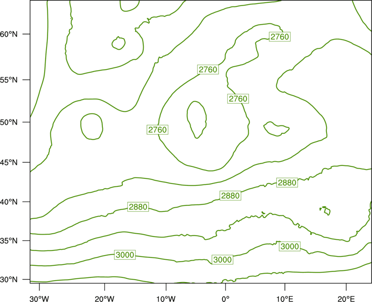Screen dimensions: 372x302
Task: Click the 2880 contour label above 10°E
Action: point(287,183)
